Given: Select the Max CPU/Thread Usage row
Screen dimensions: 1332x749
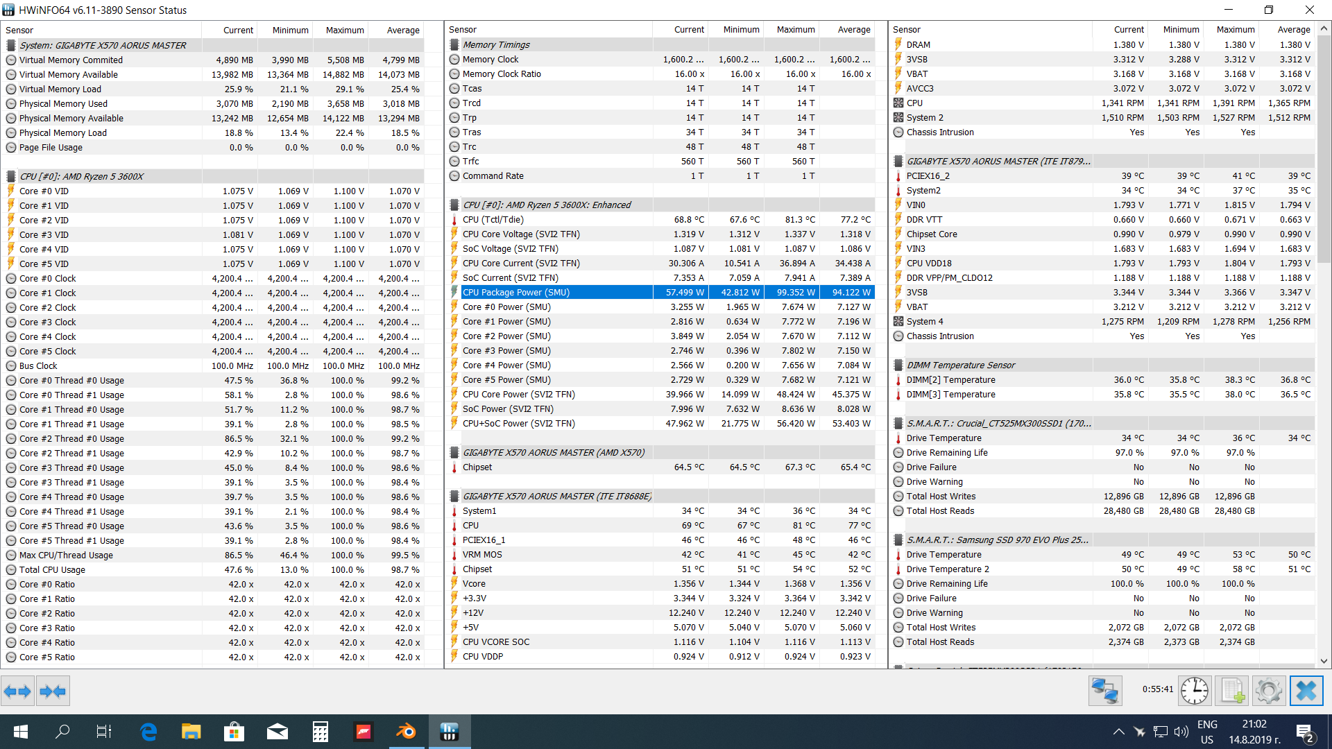Looking at the screenshot, I should point(213,556).
